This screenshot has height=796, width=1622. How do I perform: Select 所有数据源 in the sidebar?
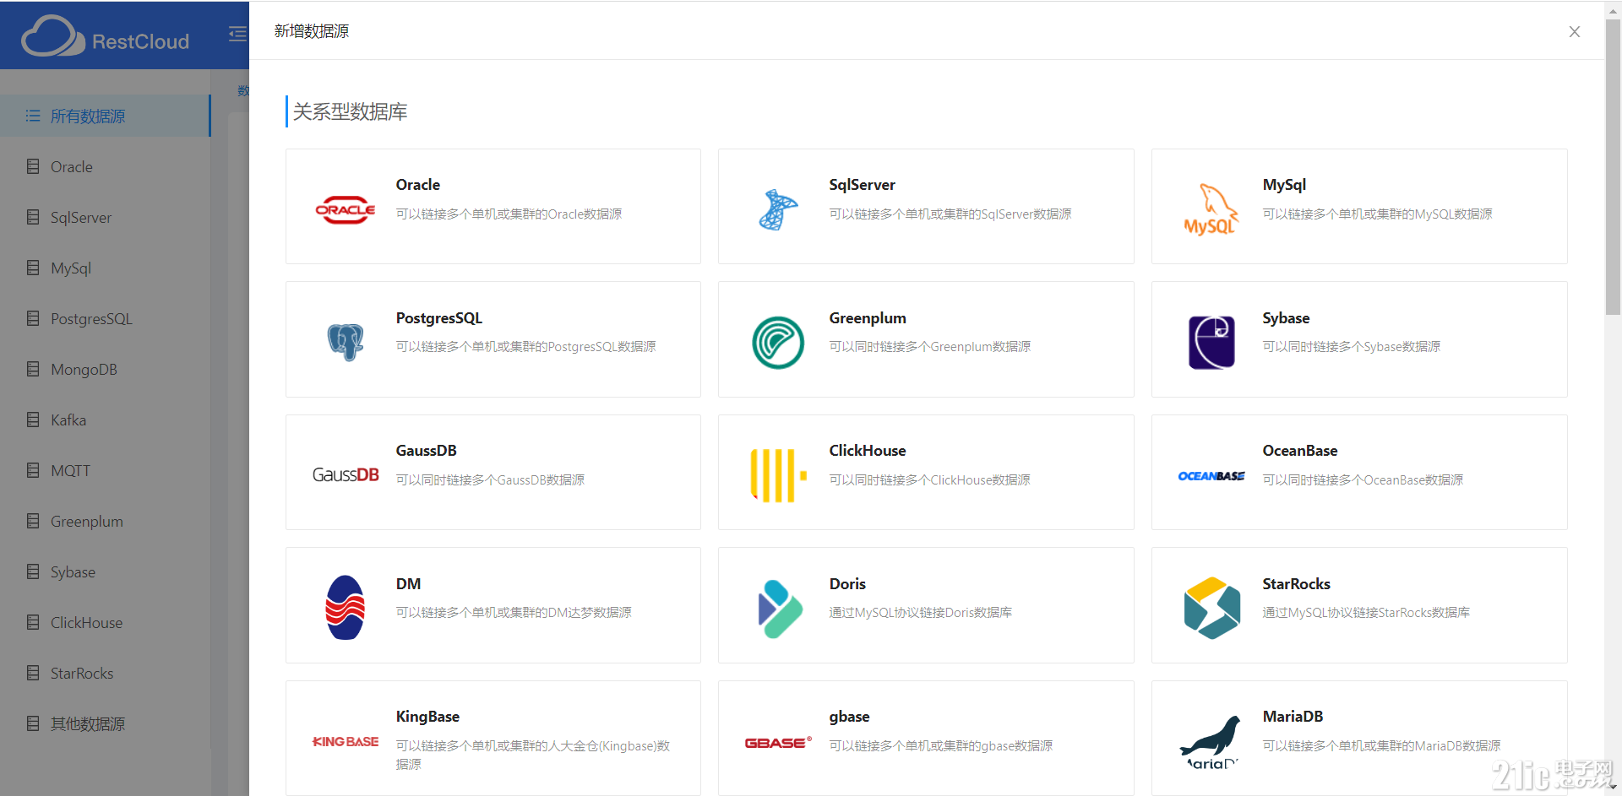[105, 116]
